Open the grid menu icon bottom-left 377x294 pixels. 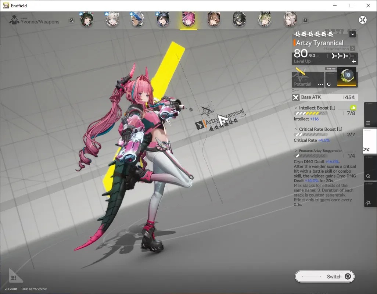[14, 278]
